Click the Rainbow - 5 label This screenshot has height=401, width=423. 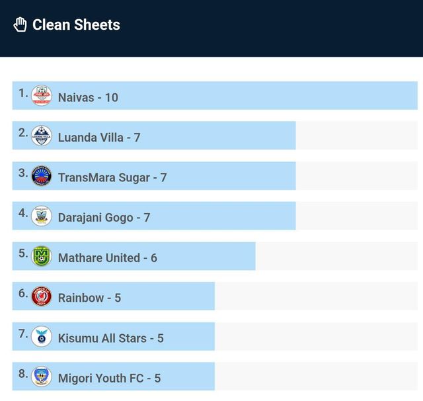[x=89, y=298]
